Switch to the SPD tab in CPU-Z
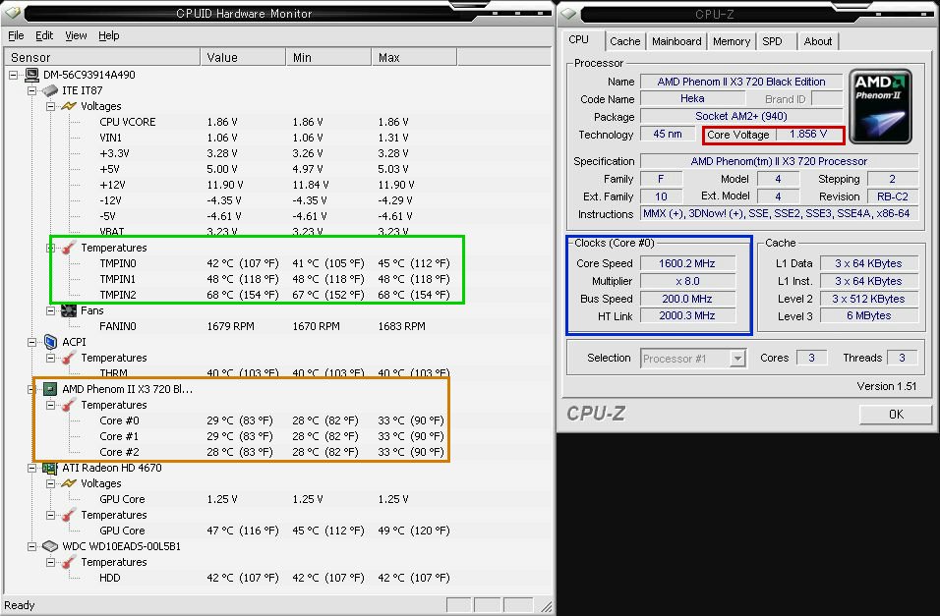 click(x=772, y=41)
